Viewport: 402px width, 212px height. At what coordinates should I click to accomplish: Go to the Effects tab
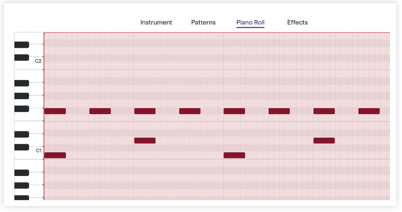click(298, 22)
